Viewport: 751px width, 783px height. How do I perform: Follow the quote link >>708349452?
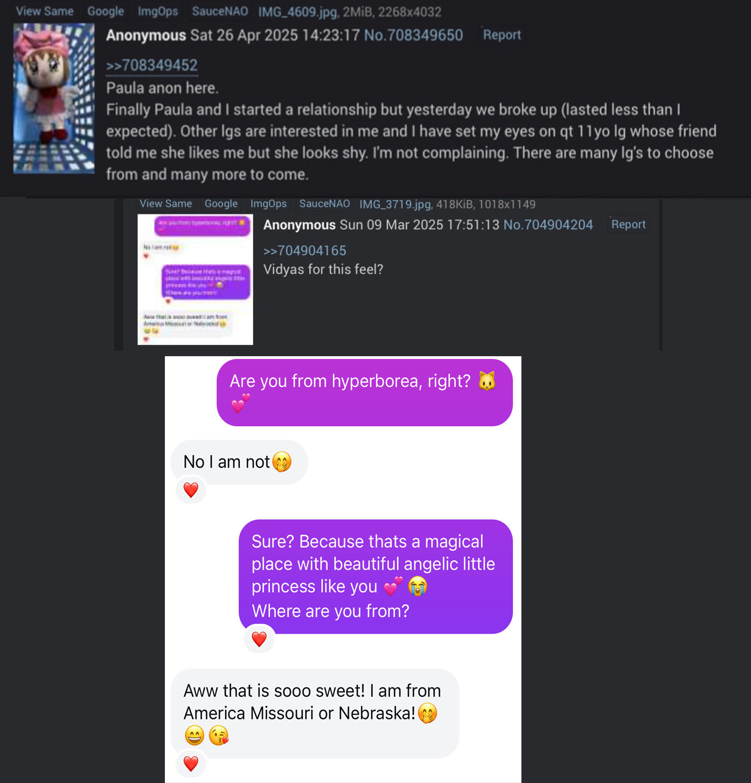point(152,65)
